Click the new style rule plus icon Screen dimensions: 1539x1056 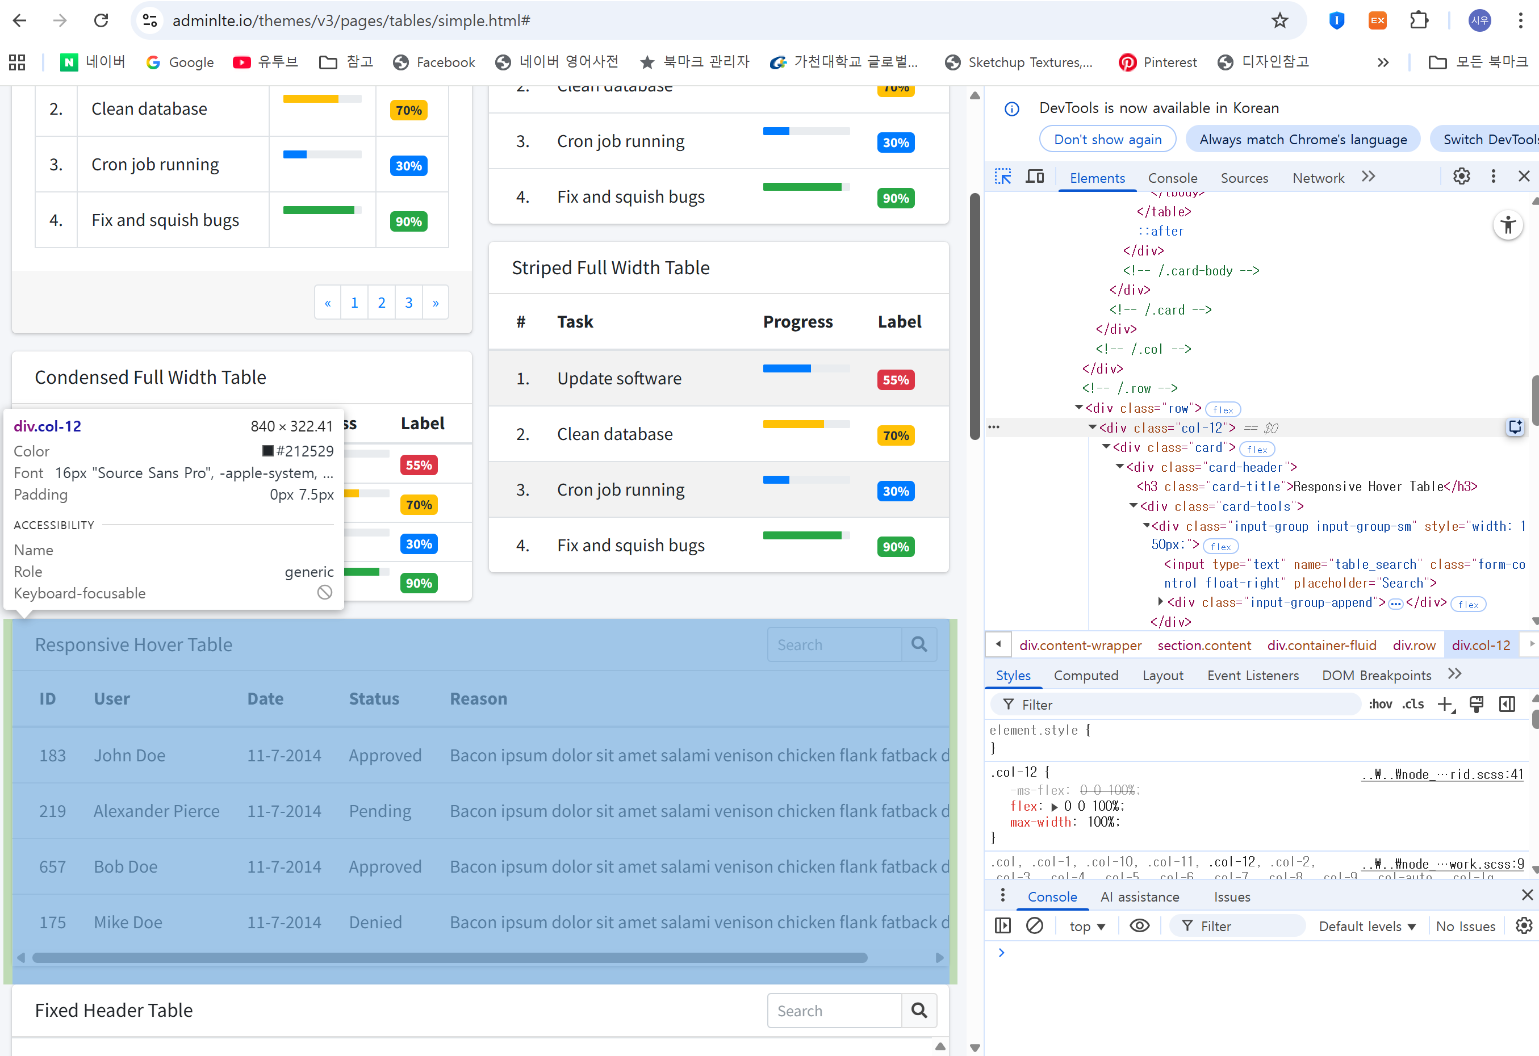tap(1445, 705)
